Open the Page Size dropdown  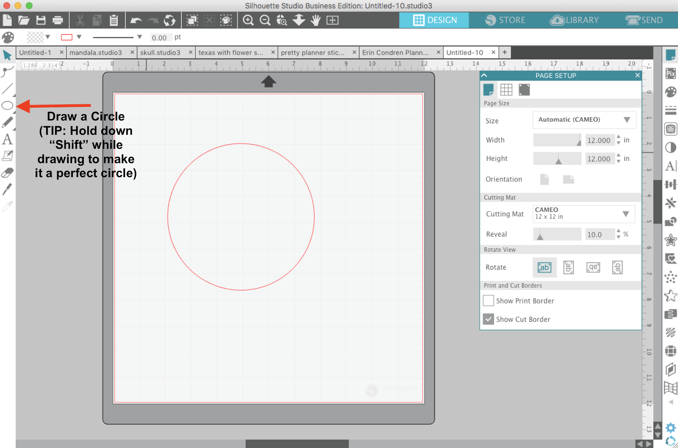click(x=584, y=120)
